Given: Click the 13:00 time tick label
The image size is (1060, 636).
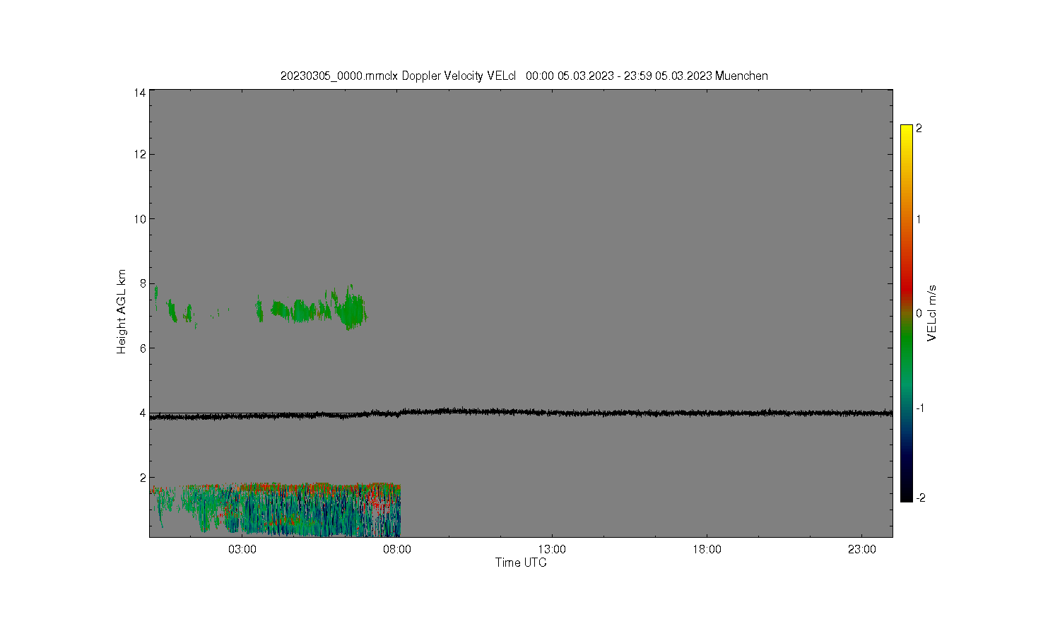Looking at the screenshot, I should (552, 550).
